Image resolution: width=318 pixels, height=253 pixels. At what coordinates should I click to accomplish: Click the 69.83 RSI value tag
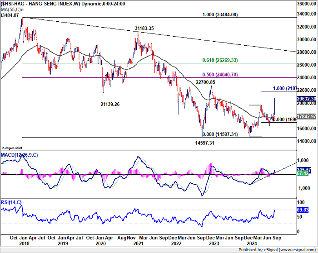pyautogui.click(x=303, y=210)
